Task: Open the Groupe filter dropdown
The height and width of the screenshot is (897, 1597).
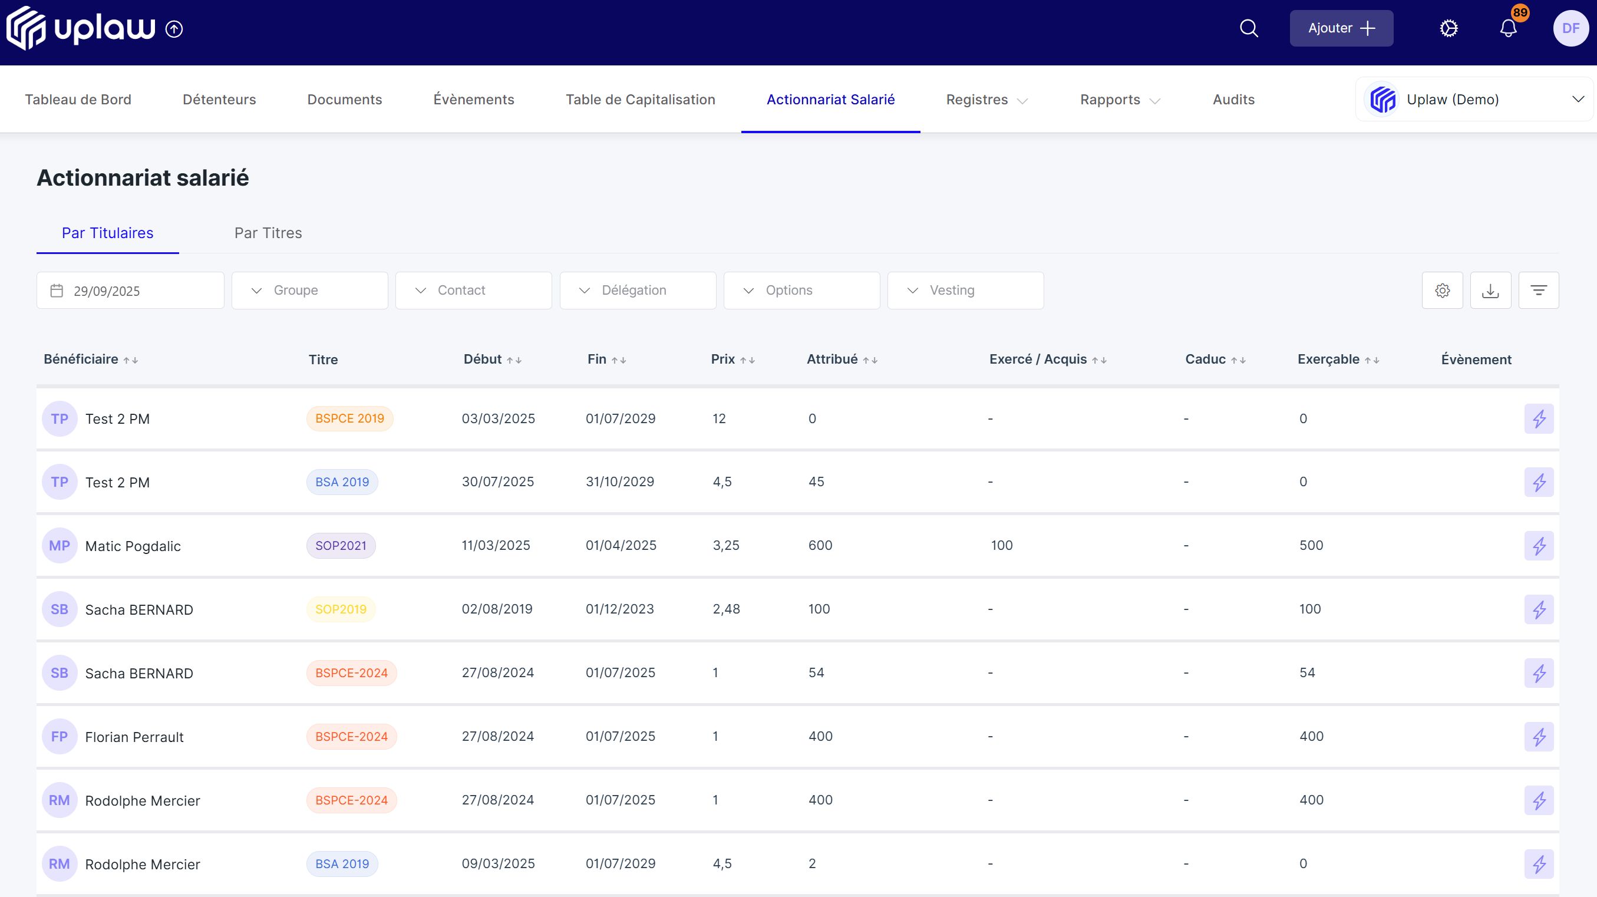Action: click(310, 290)
